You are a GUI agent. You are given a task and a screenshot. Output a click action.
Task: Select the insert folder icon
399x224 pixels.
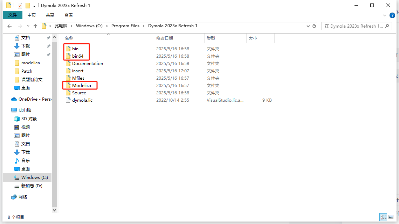coord(68,71)
